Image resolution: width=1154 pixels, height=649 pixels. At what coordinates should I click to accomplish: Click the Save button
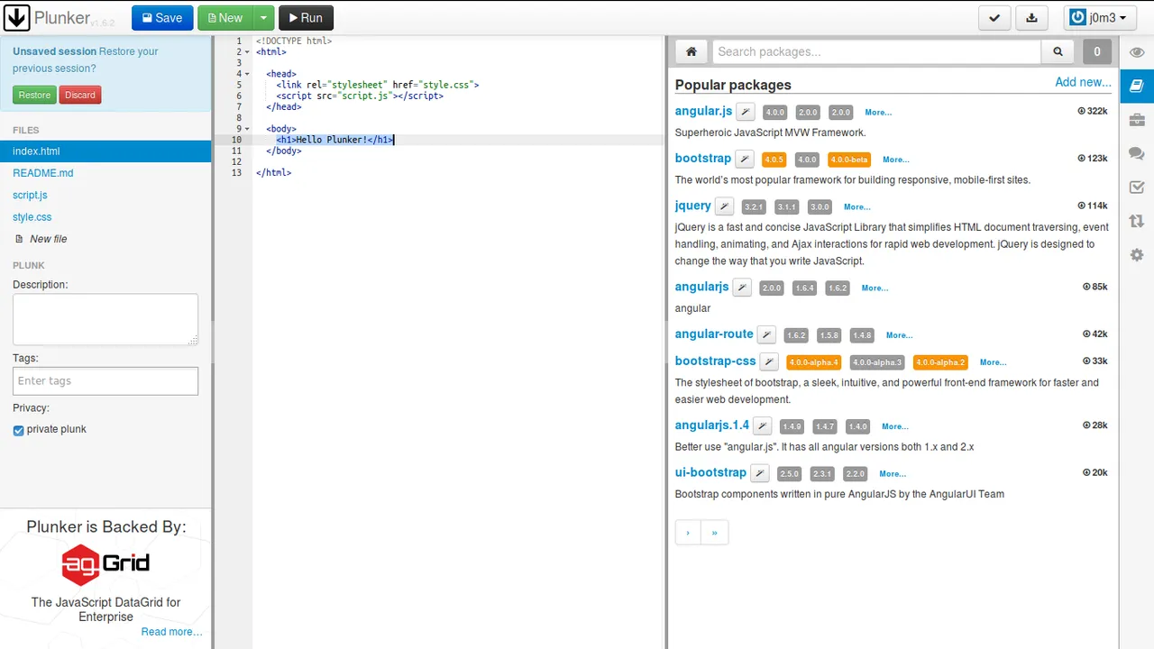[x=162, y=17]
